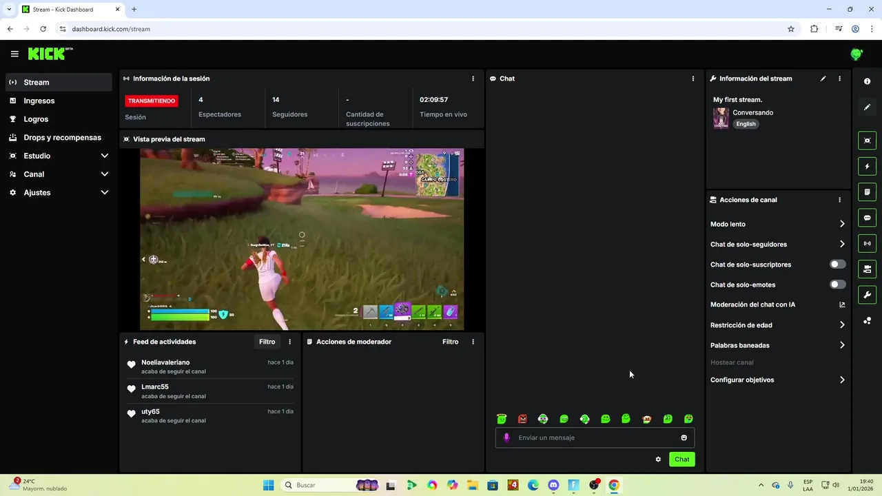Open Filtro in Acciones de moderador
This screenshot has width=882, height=496.
point(450,342)
